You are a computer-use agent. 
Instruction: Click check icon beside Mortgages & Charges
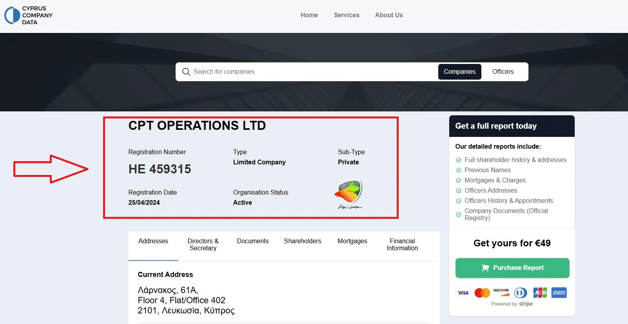click(458, 180)
